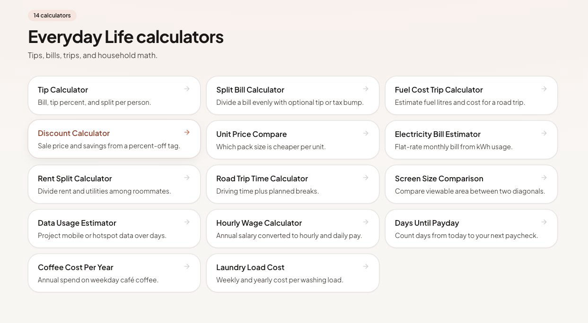Click the arrow icon on Discount Calculator card

click(x=187, y=132)
